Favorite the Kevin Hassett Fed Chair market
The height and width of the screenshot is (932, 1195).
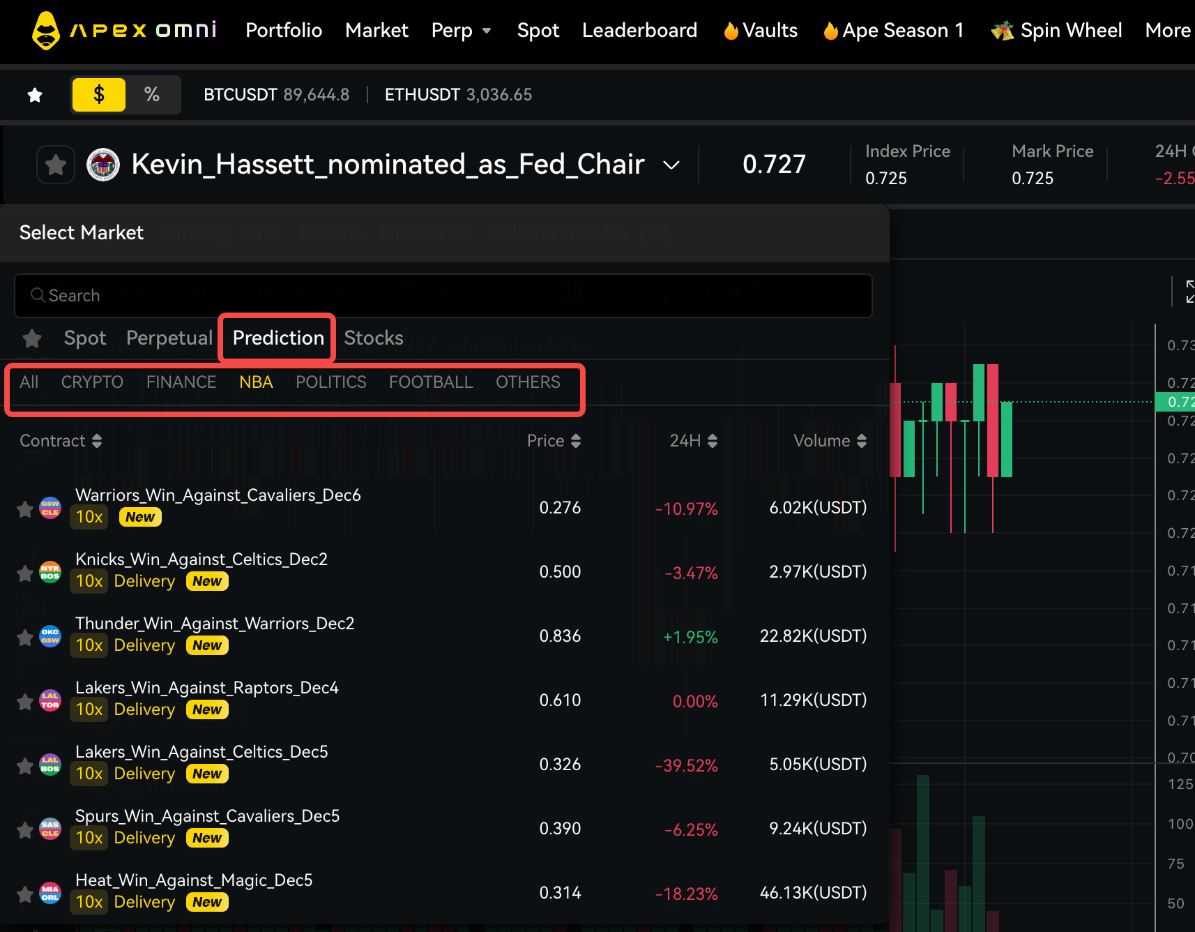[x=56, y=165]
